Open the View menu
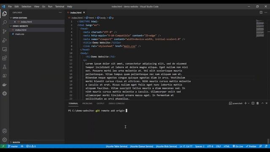270x152 pixels. tap(37, 7)
